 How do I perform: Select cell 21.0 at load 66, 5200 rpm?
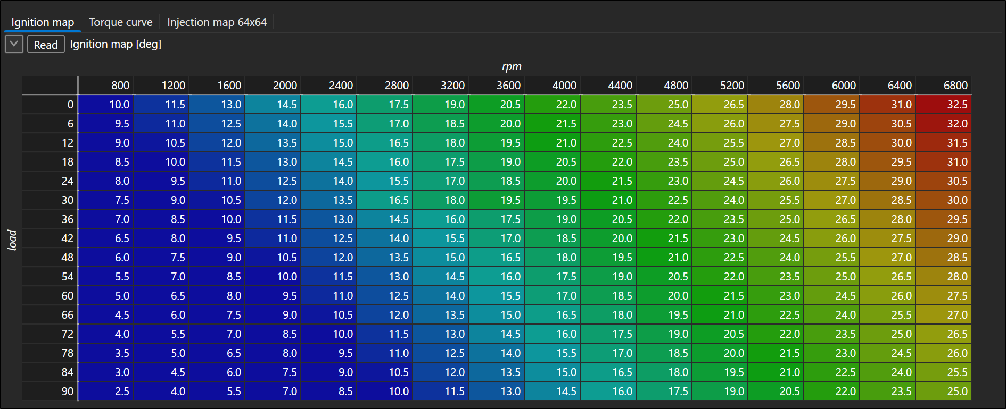[x=720, y=315]
